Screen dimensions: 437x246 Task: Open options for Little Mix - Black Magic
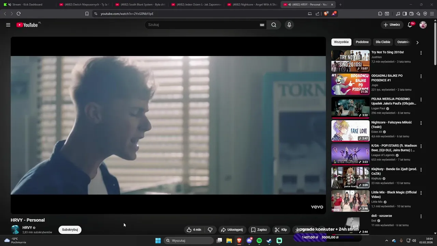coord(421,193)
